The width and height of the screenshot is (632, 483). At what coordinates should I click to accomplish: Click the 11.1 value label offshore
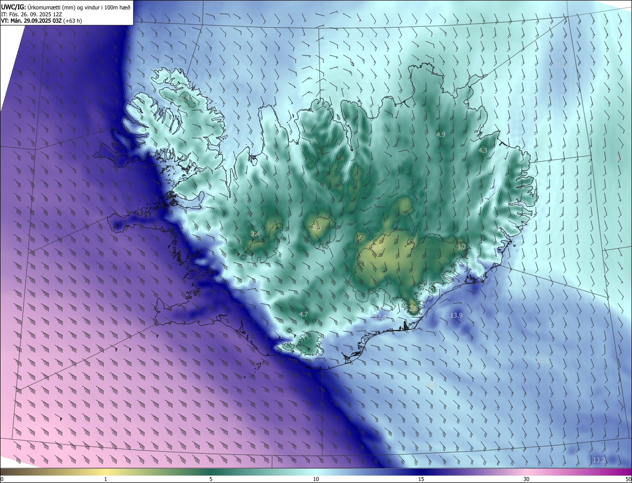[542, 361]
